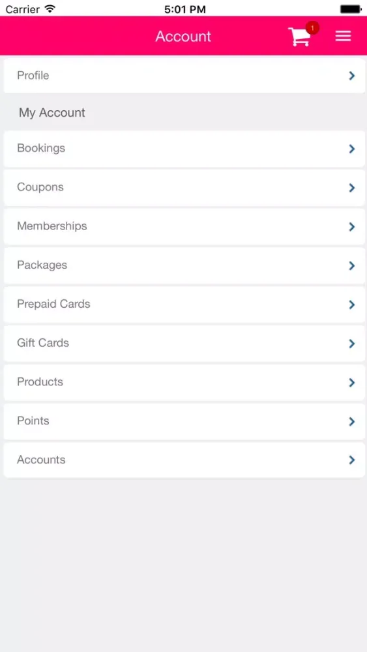This screenshot has width=367, height=652.
Task: Tap the Account header title
Action: pyautogui.click(x=183, y=37)
